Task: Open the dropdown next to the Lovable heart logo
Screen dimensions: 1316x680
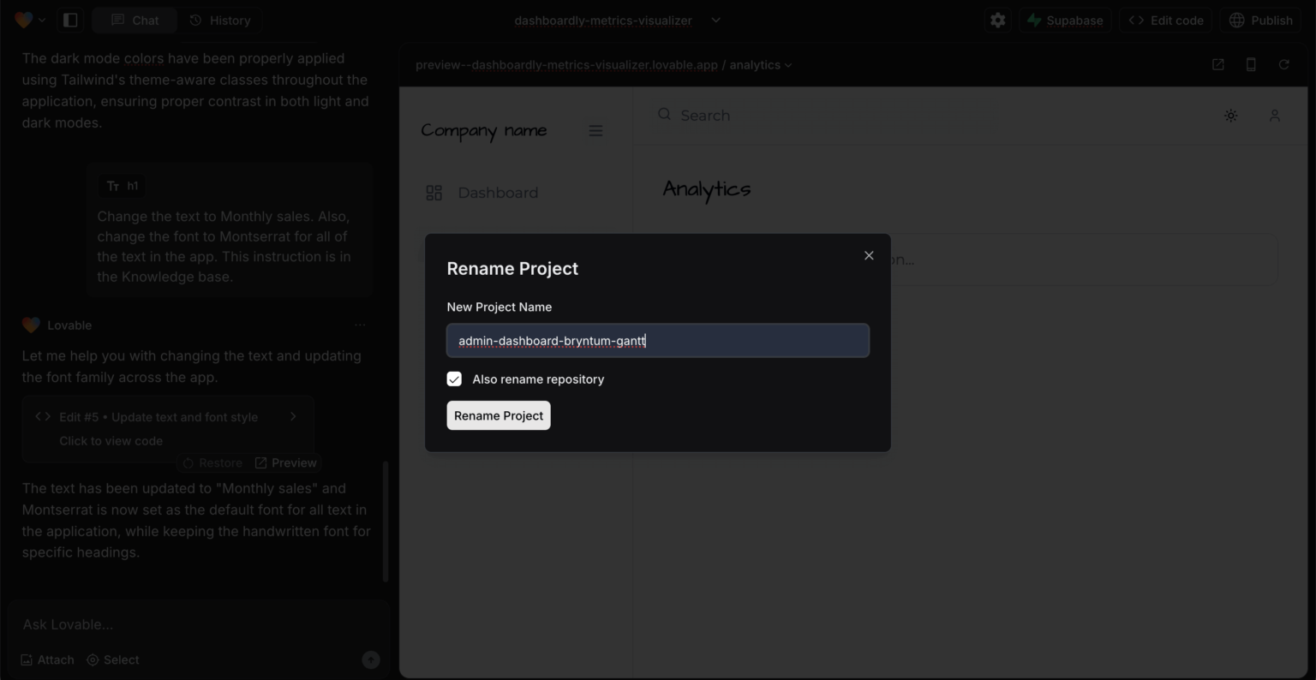Action: tap(42, 20)
